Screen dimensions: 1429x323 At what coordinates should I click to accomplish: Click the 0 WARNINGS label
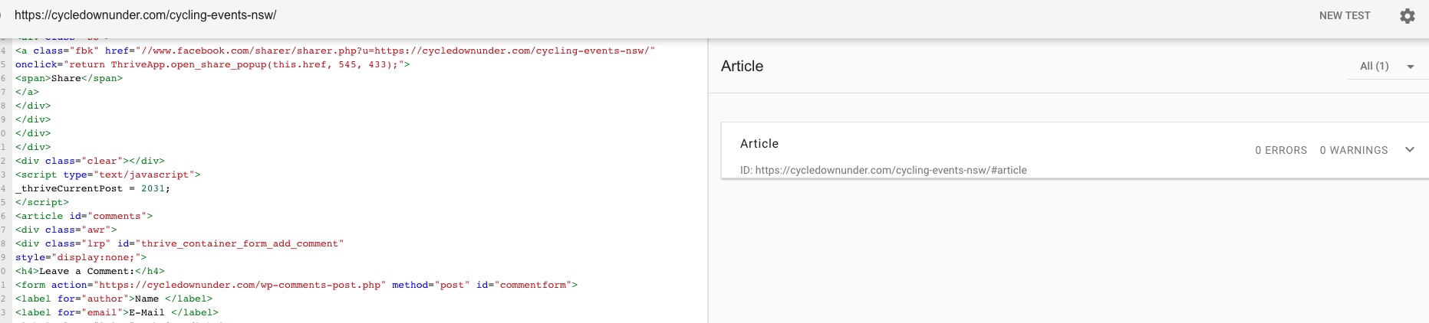point(1353,150)
